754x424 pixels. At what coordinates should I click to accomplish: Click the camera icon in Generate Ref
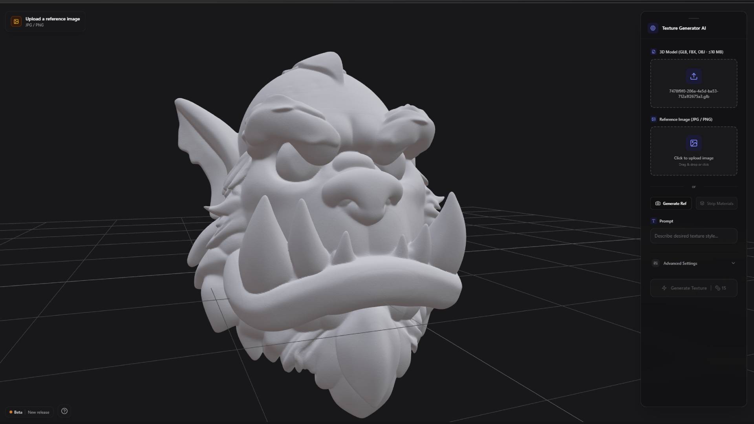[658, 203]
